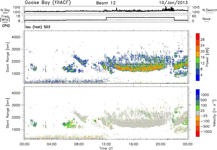217x150 pixels.
Task: Click the Time UT axis label
Action: coord(106,148)
